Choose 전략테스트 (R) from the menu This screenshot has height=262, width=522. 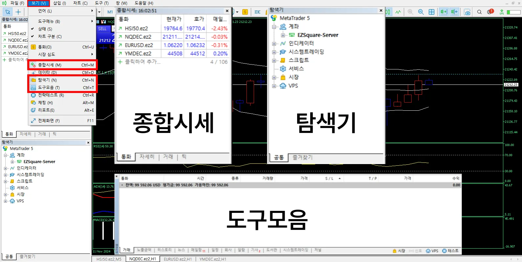62,95
